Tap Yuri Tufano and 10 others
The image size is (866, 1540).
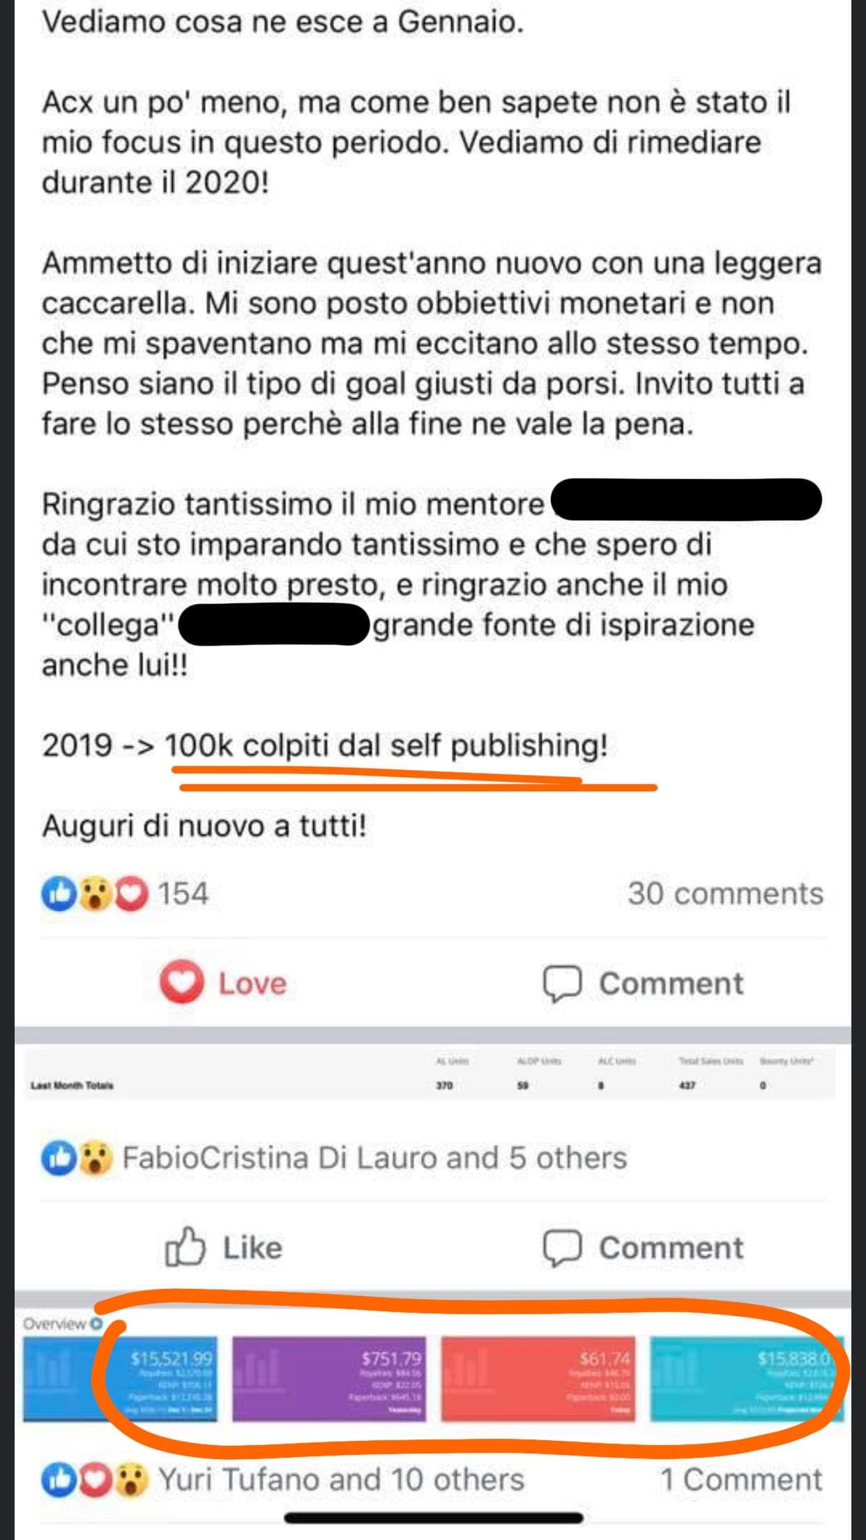341,1479
